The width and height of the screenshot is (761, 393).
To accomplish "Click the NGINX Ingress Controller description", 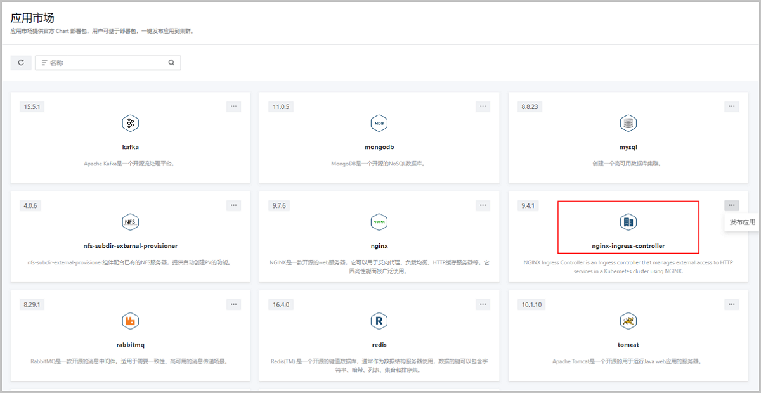I will pyautogui.click(x=628, y=266).
